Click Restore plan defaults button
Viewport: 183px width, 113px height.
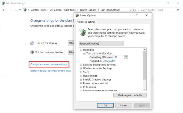130,95
